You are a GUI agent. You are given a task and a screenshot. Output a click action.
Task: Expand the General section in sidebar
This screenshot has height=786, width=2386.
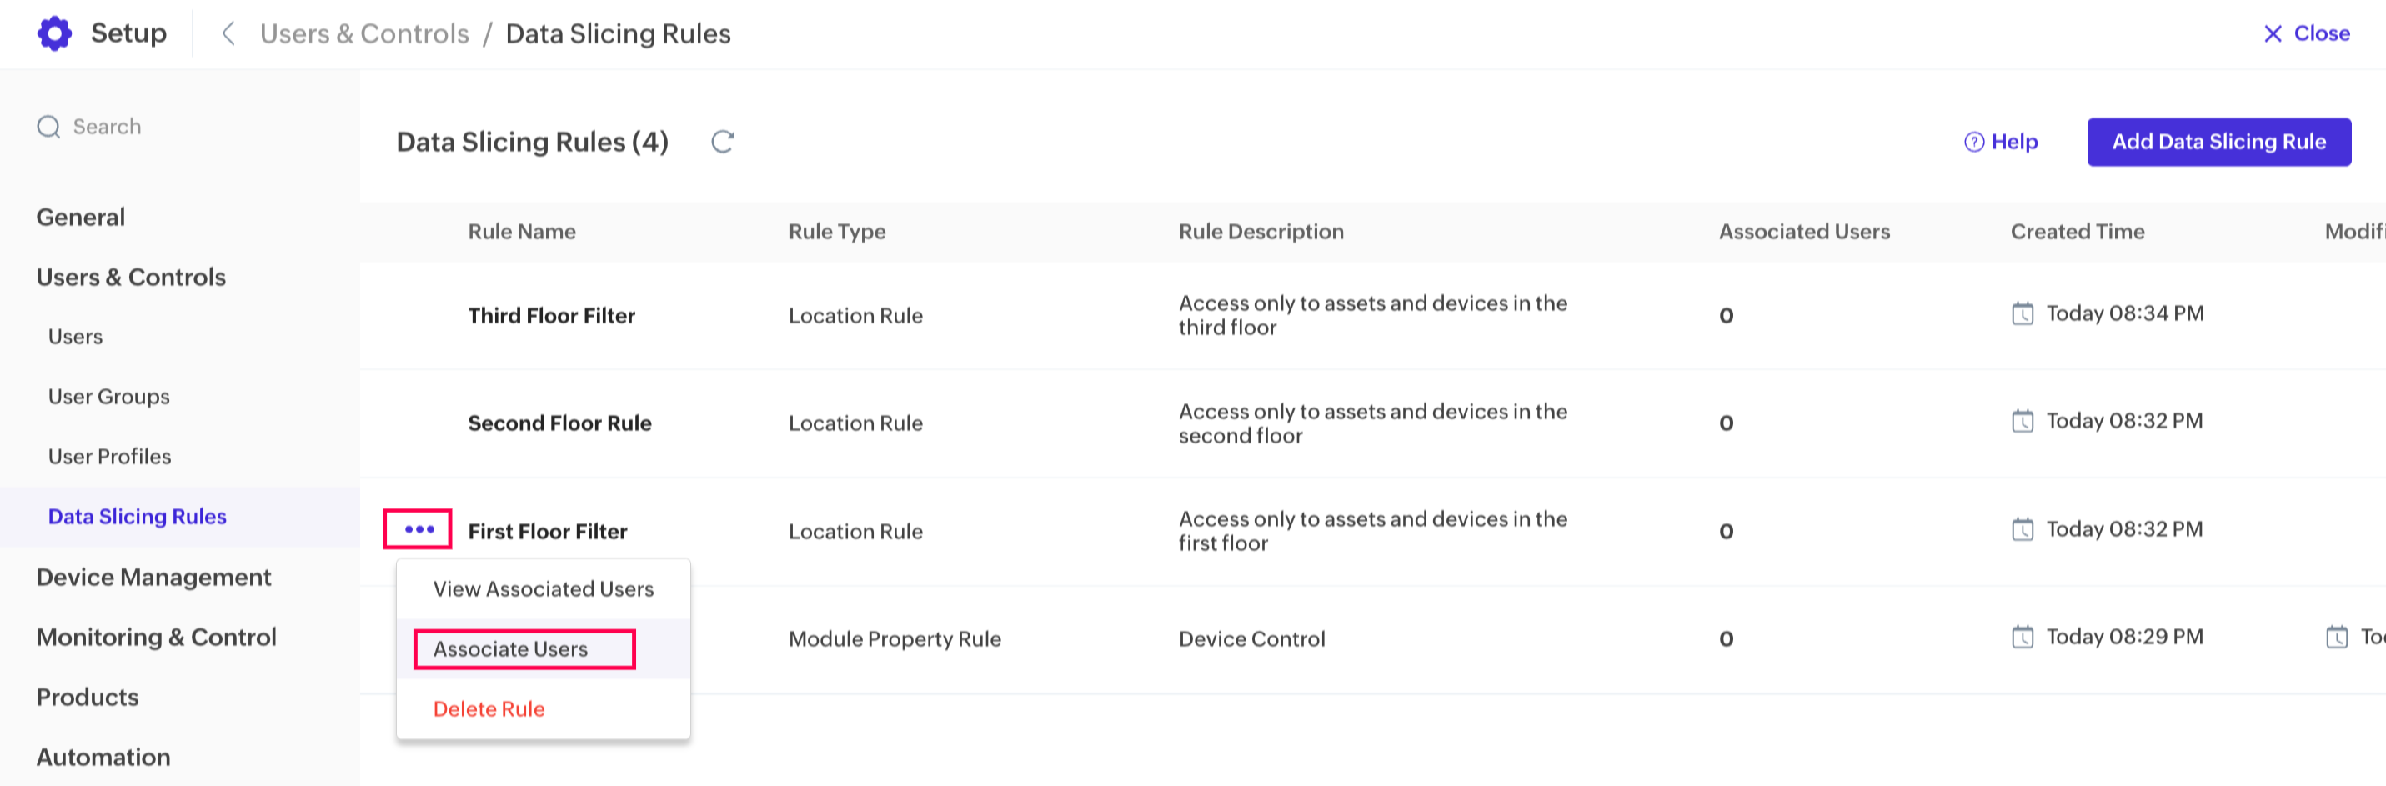pos(81,217)
